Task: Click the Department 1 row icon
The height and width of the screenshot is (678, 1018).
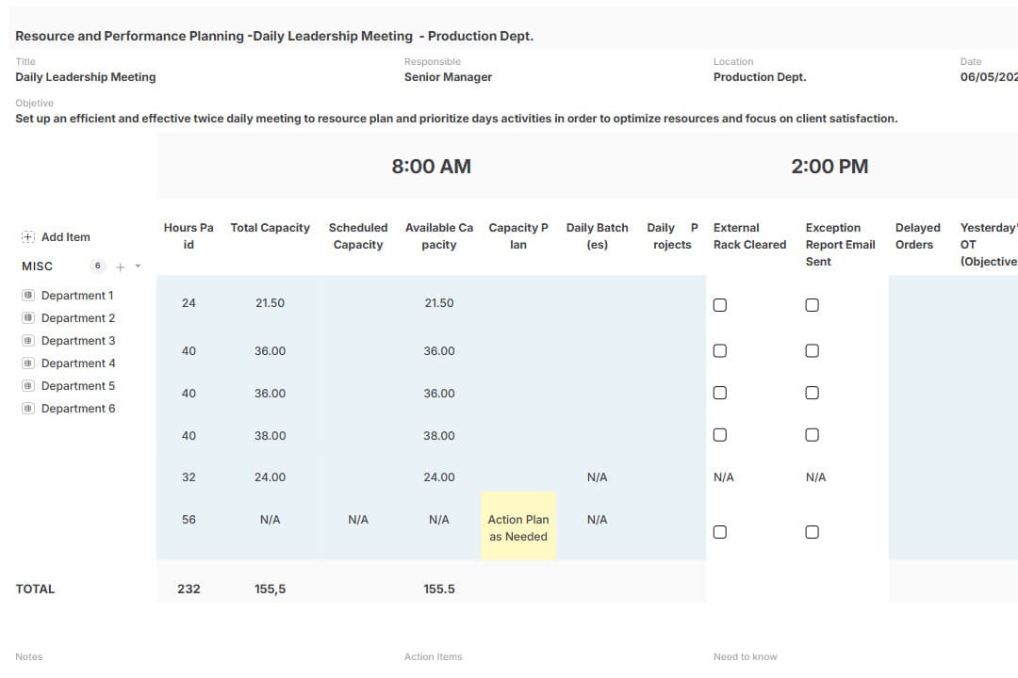Action: pyautogui.click(x=27, y=296)
